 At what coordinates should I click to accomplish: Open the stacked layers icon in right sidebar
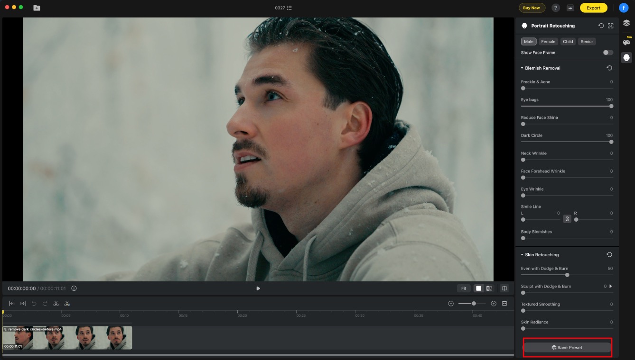[626, 23]
